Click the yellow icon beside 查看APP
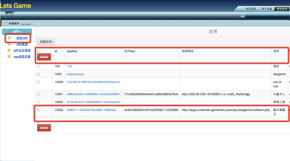The width and height of the screenshot is (290, 161). pos(9,38)
